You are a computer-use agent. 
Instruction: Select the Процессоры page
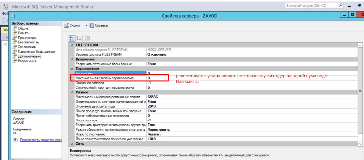[x=27, y=38]
